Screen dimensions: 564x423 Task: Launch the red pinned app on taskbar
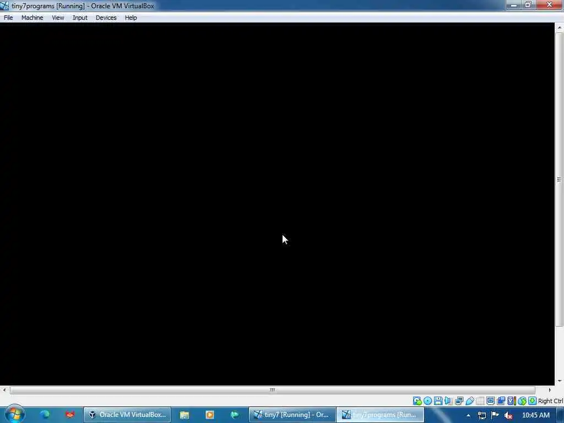70,415
